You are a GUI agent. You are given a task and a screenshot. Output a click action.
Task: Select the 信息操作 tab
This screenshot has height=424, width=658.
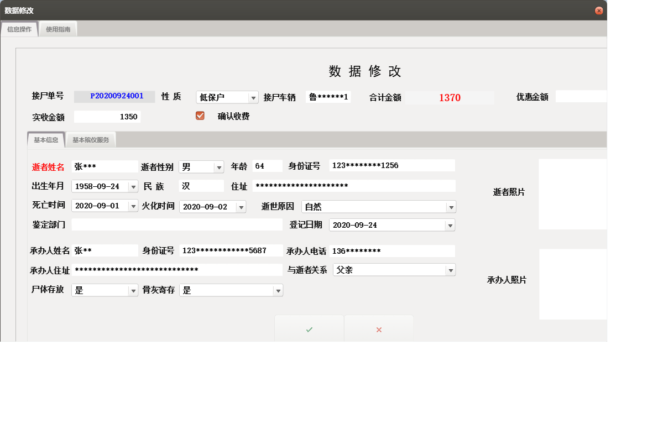point(19,28)
